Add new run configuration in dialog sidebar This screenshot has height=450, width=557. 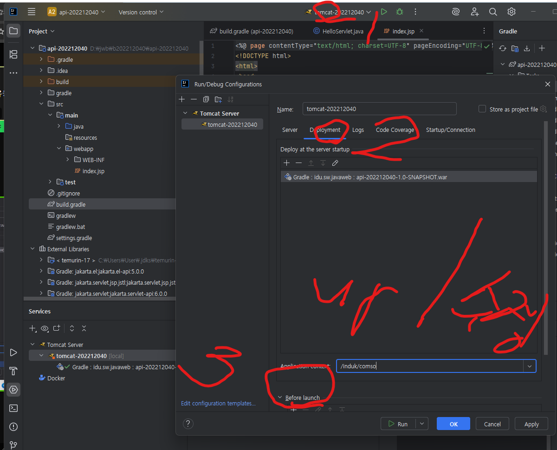click(182, 99)
